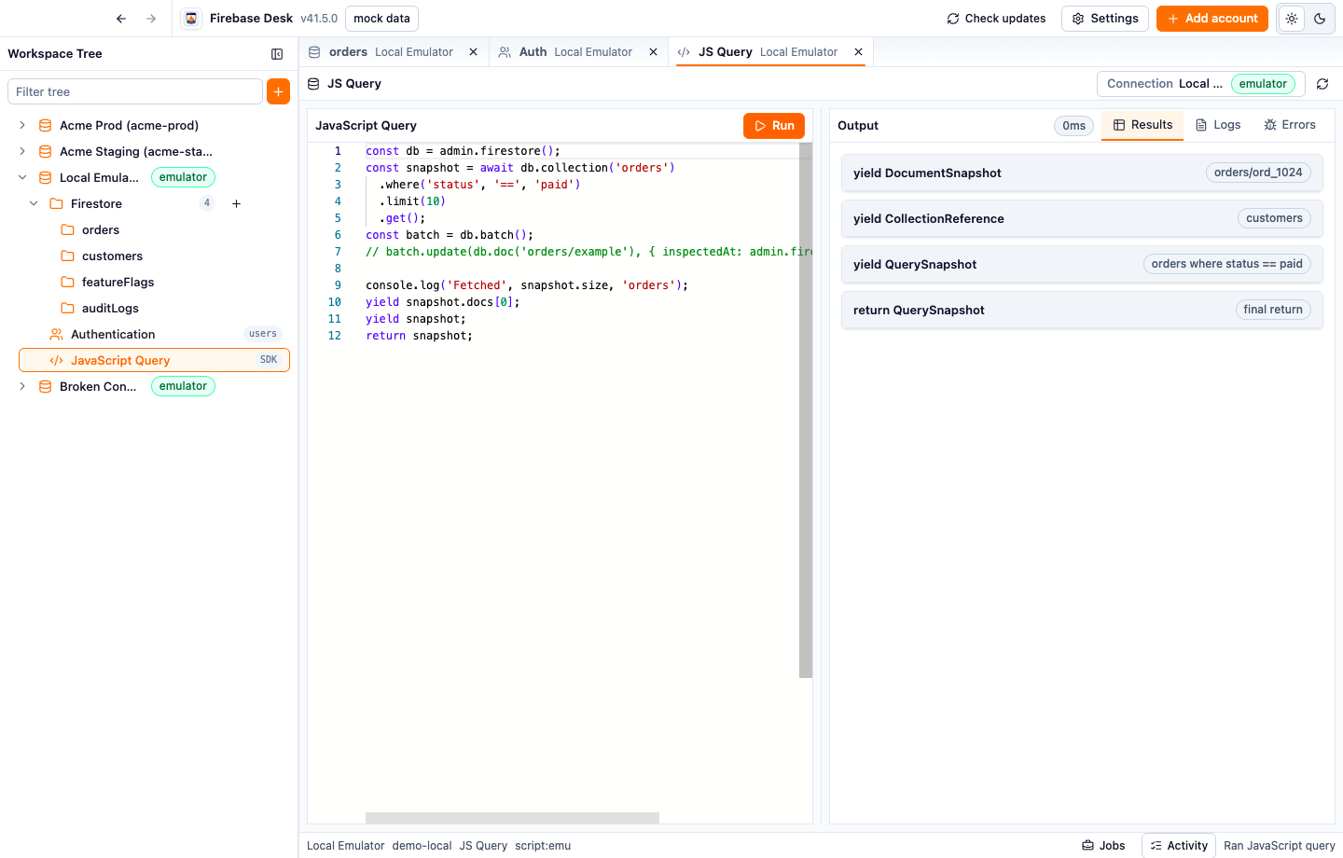Close the Auth tab
This screenshot has width=1343, height=858.
point(653,52)
